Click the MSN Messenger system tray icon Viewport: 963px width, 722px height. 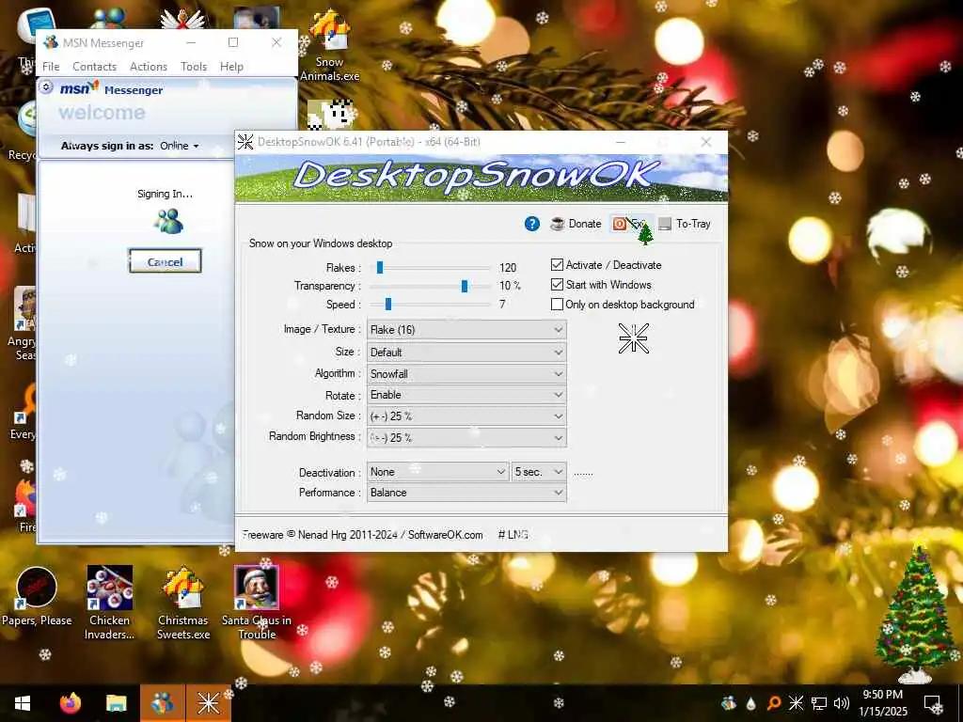click(729, 703)
